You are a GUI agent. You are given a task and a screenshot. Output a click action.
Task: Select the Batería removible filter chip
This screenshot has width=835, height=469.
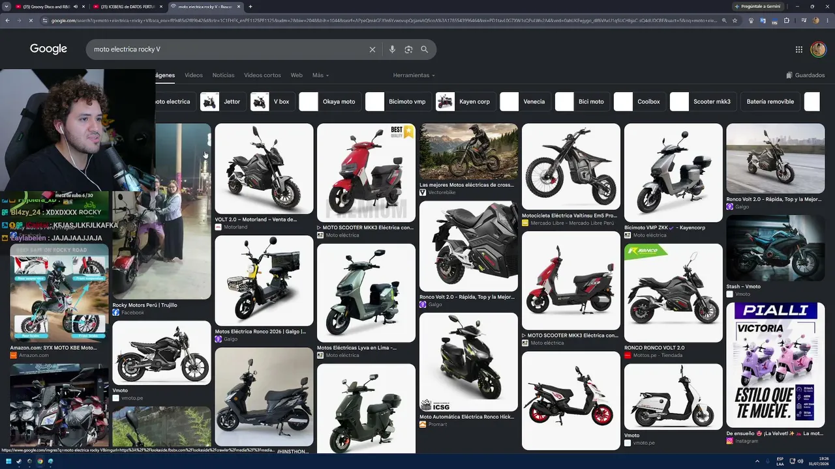click(x=770, y=102)
